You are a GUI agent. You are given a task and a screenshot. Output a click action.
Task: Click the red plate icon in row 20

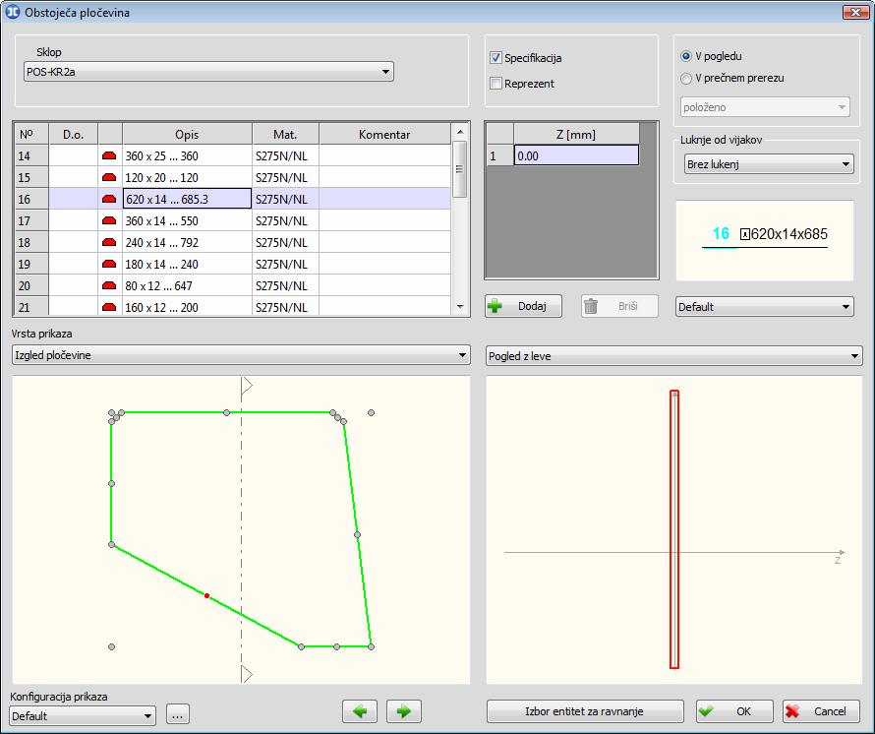pos(109,285)
